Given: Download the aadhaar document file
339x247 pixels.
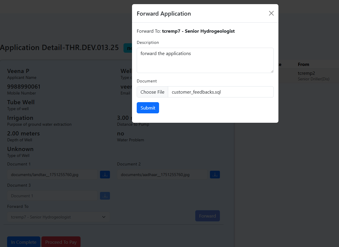Looking at the screenshot, I should point(215,175).
